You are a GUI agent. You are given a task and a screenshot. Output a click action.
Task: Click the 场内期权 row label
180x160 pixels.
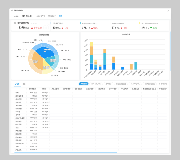pyautogui.click(x=18, y=99)
